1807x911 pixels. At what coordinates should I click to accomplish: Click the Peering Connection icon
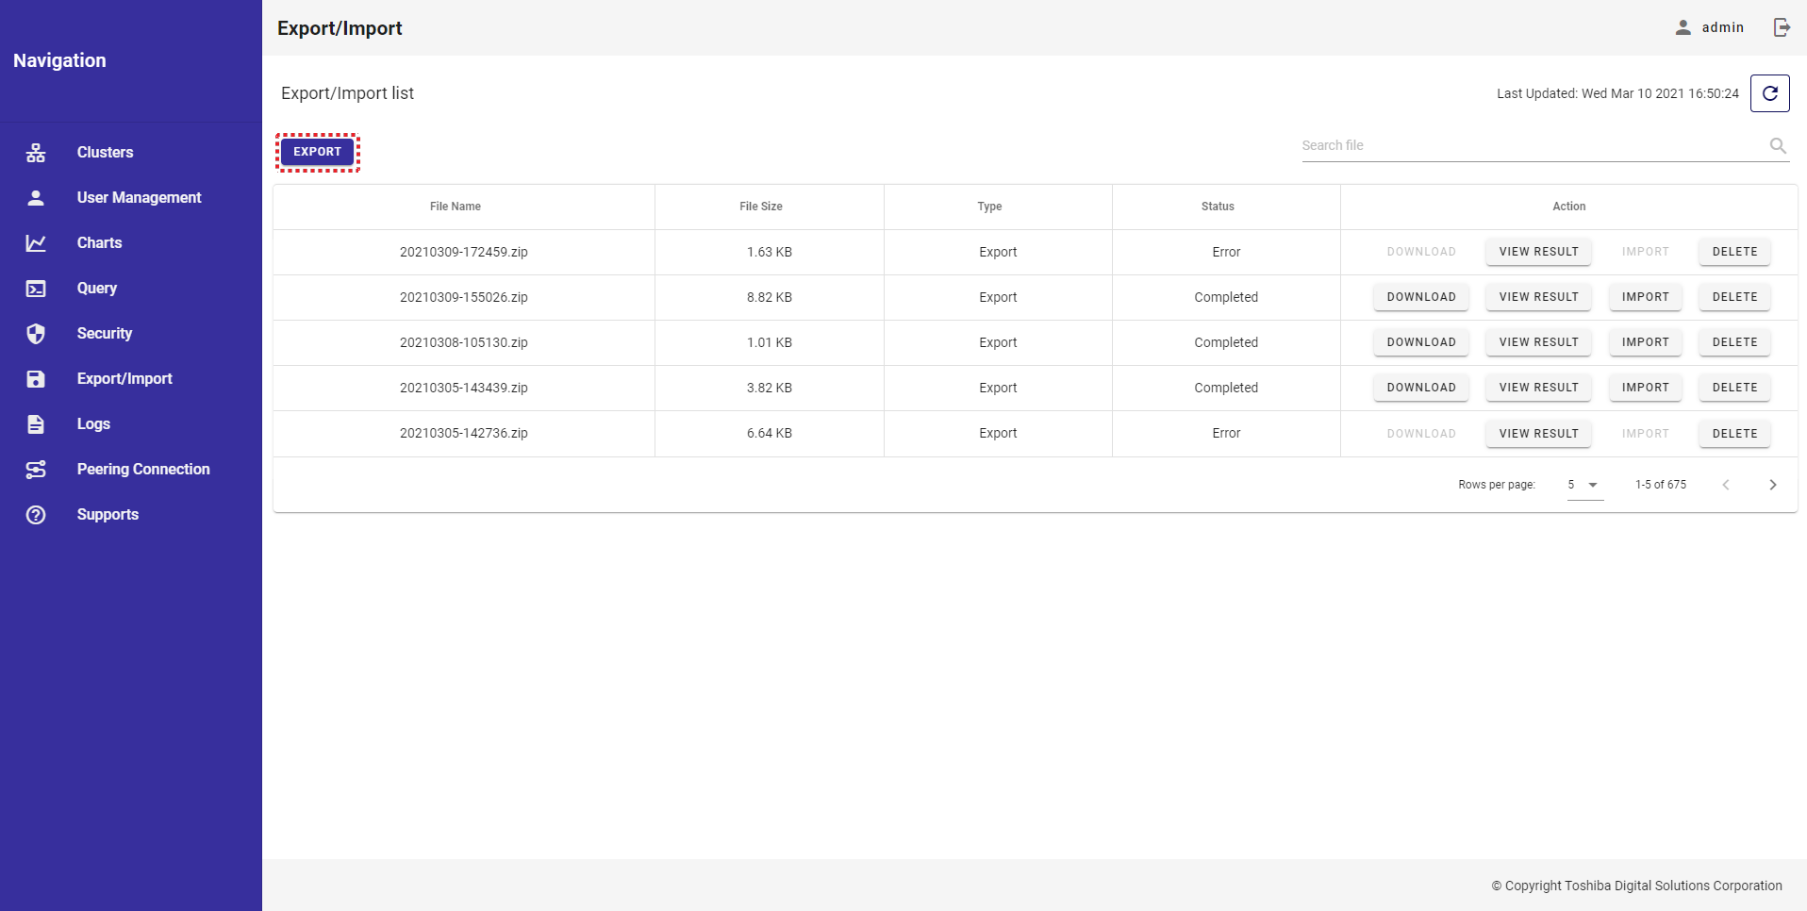[x=36, y=469]
